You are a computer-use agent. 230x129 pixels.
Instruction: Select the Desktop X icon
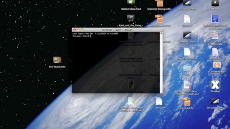tap(215, 85)
